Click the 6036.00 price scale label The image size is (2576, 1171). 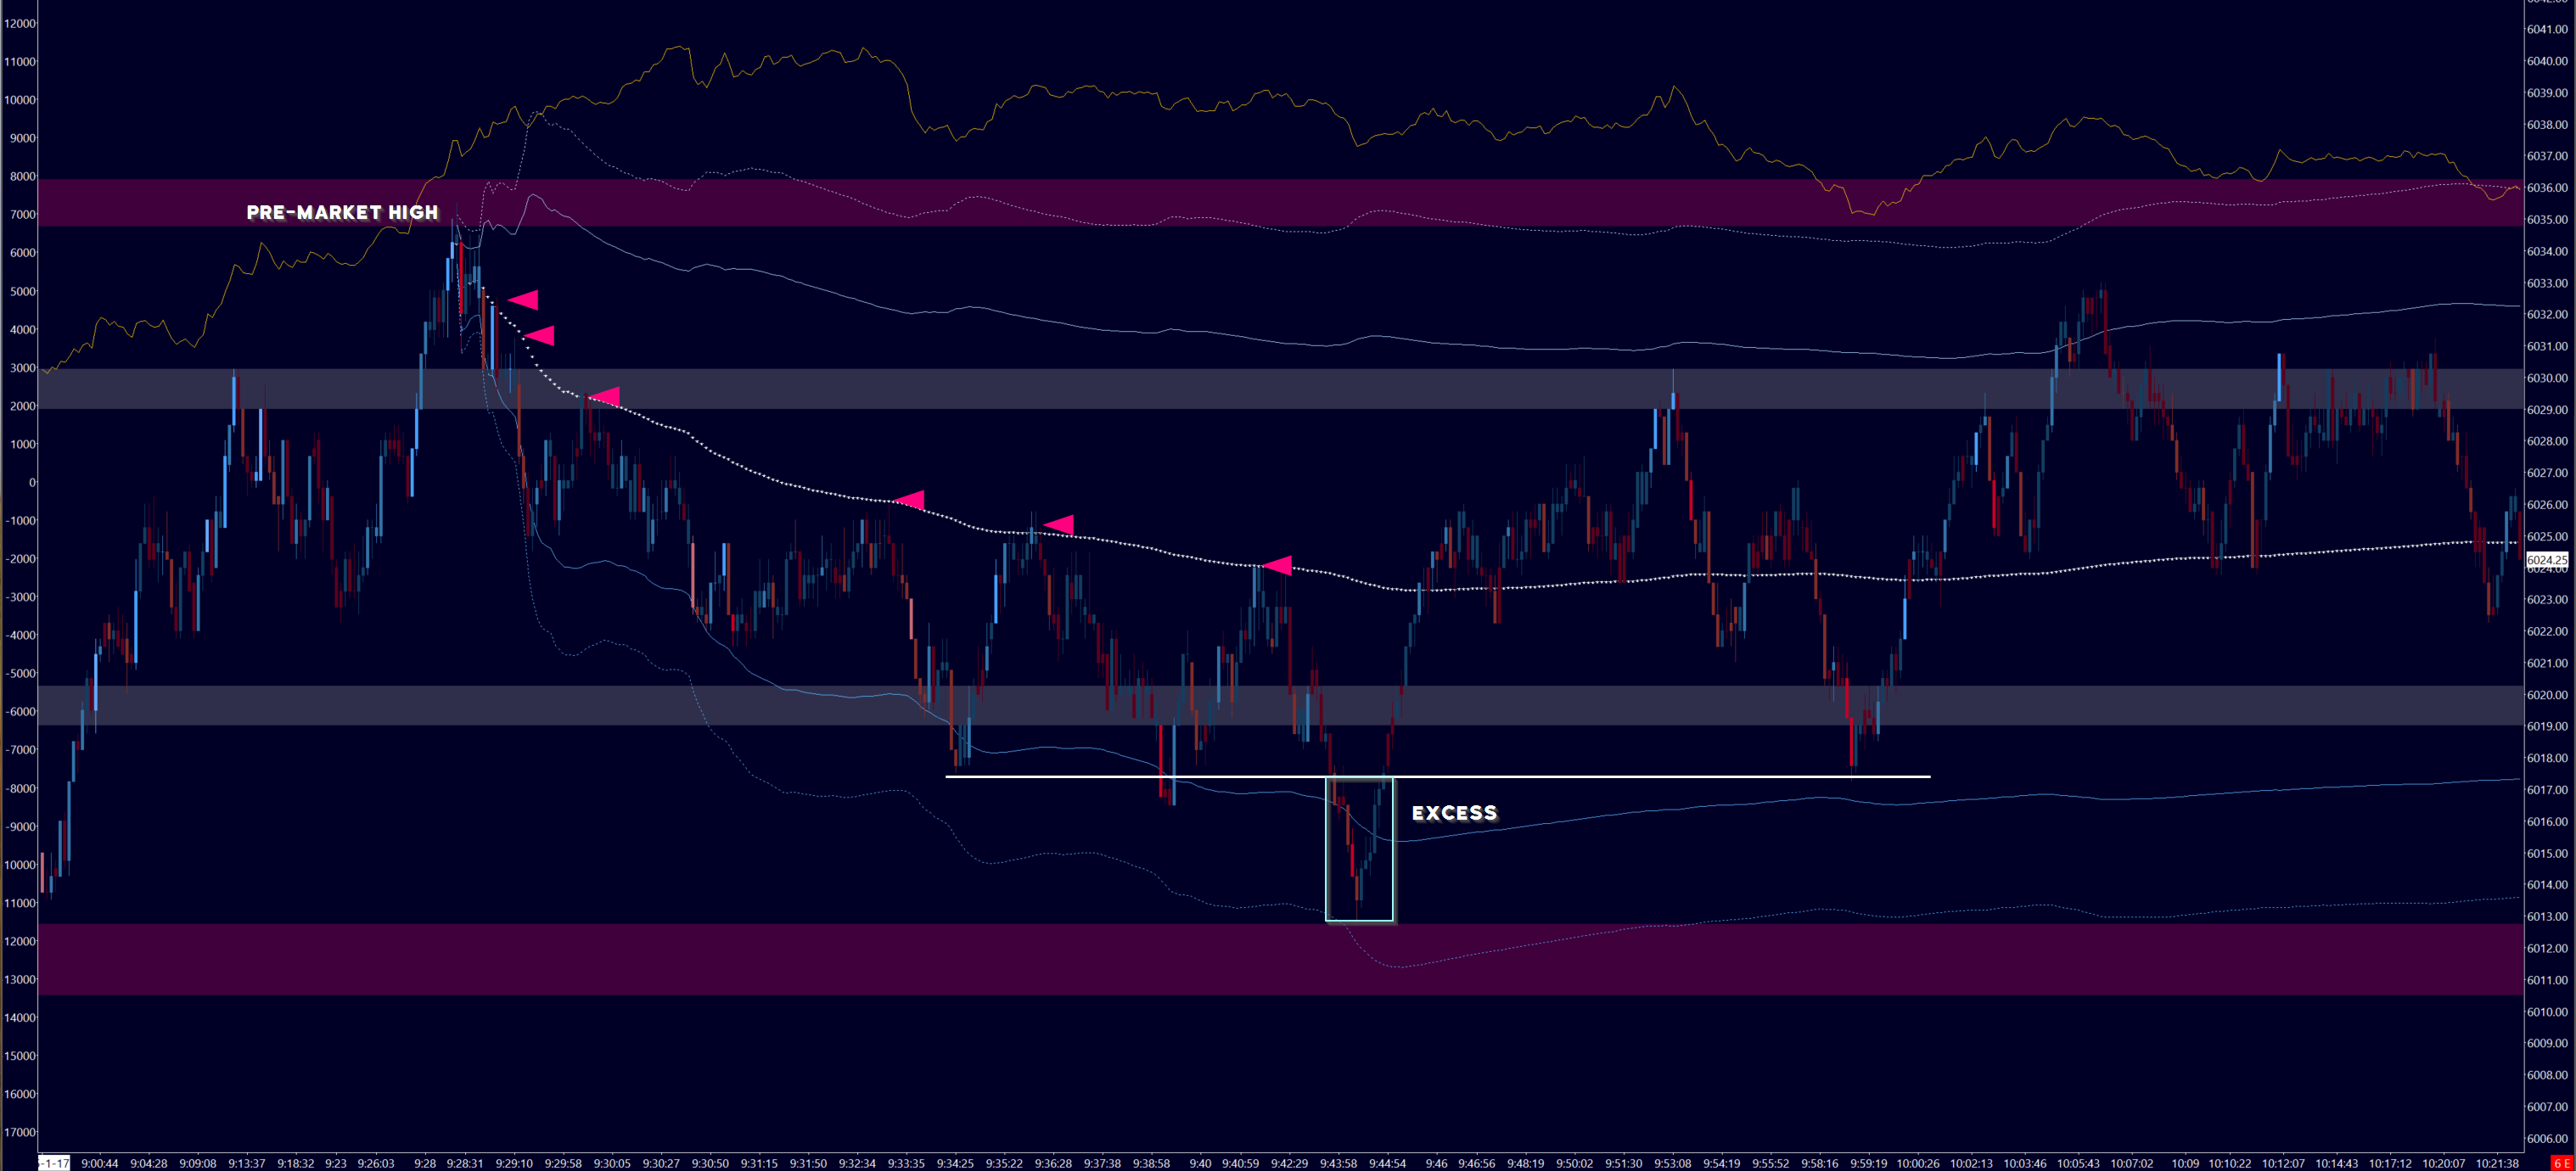tap(2546, 188)
